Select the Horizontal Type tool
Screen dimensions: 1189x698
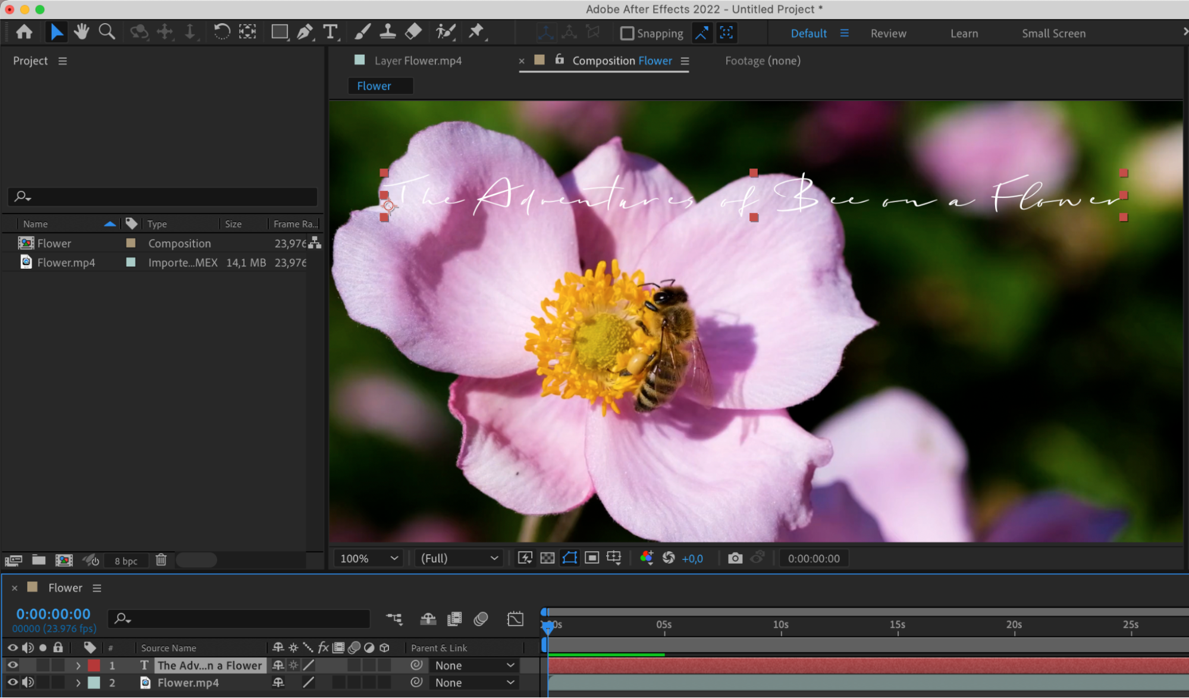click(x=330, y=32)
